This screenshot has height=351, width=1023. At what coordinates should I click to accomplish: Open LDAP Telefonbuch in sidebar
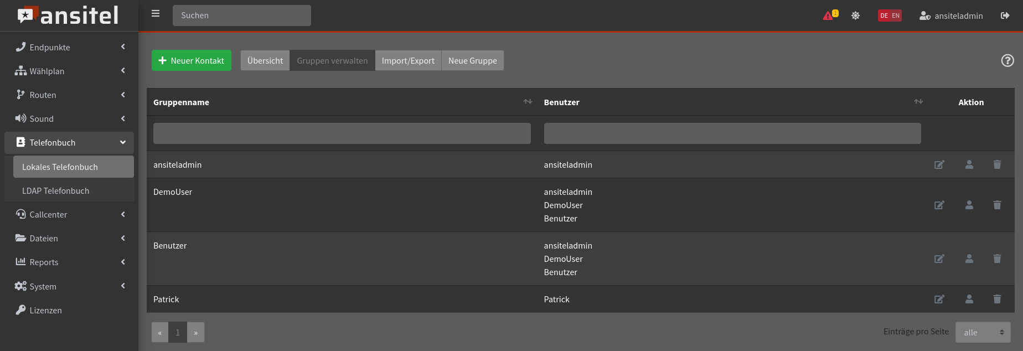coord(55,190)
